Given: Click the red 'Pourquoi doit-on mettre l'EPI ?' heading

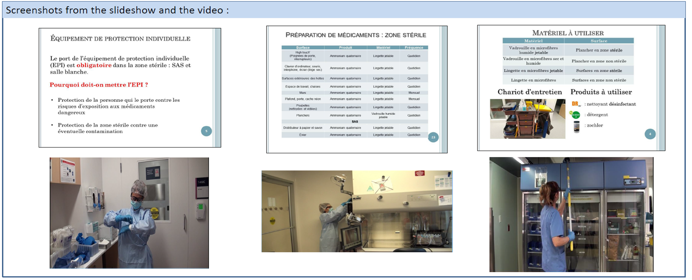Looking at the screenshot, I should (99, 85).
